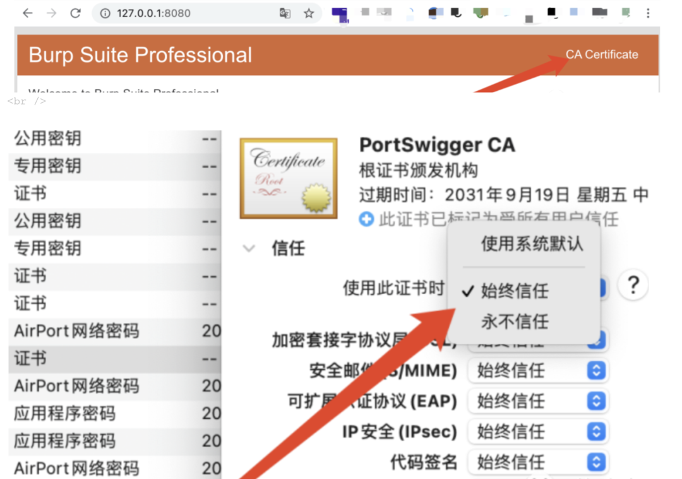Click the browser forward arrow
This screenshot has width=682, height=479.
tap(52, 13)
